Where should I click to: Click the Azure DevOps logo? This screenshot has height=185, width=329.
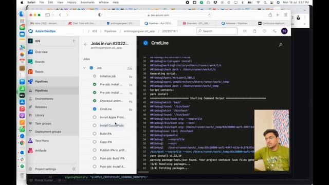click(x=31, y=31)
